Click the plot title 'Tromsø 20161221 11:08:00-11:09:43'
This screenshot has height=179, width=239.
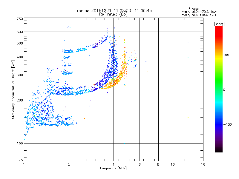[113, 10]
